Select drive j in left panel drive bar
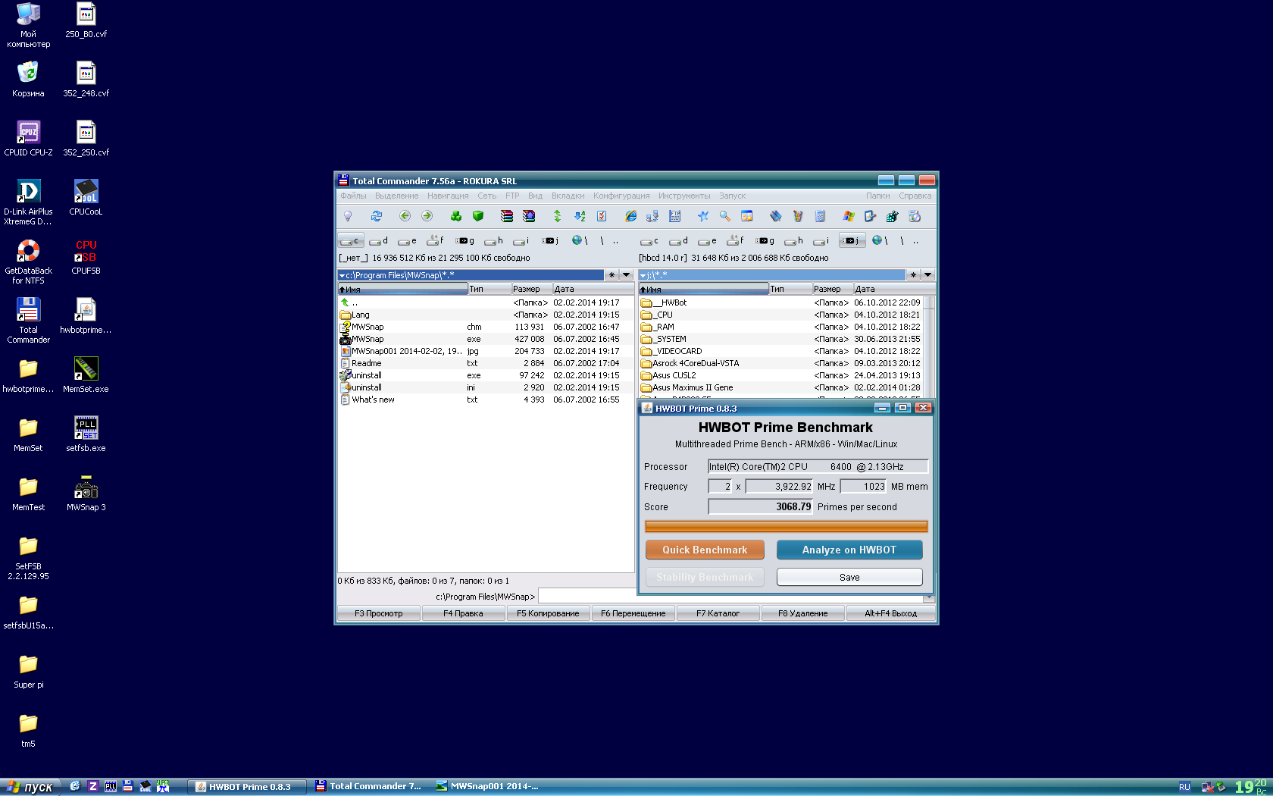Image resolution: width=1273 pixels, height=796 pixels. [551, 241]
